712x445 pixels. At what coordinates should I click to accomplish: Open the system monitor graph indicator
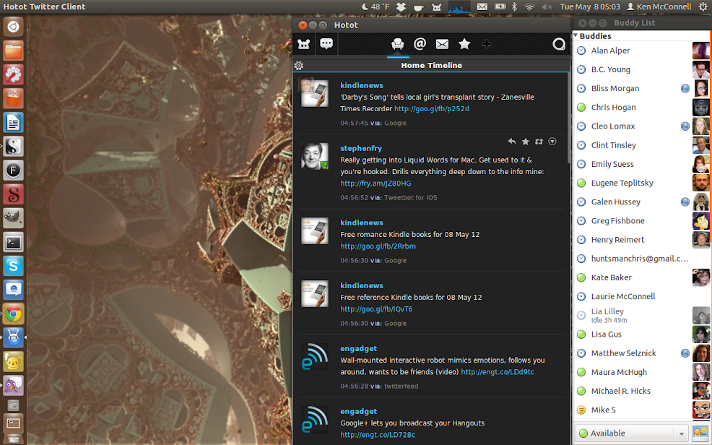coord(459,7)
